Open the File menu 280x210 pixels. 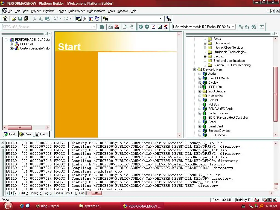click(x=10, y=11)
